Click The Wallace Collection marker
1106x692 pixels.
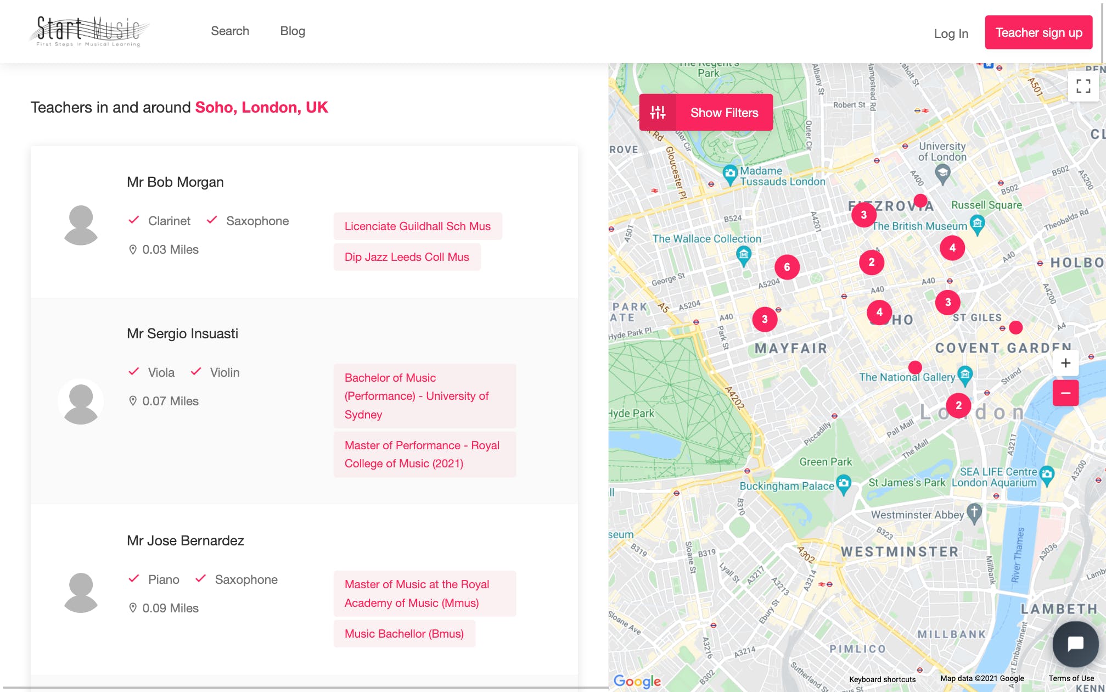tap(744, 255)
